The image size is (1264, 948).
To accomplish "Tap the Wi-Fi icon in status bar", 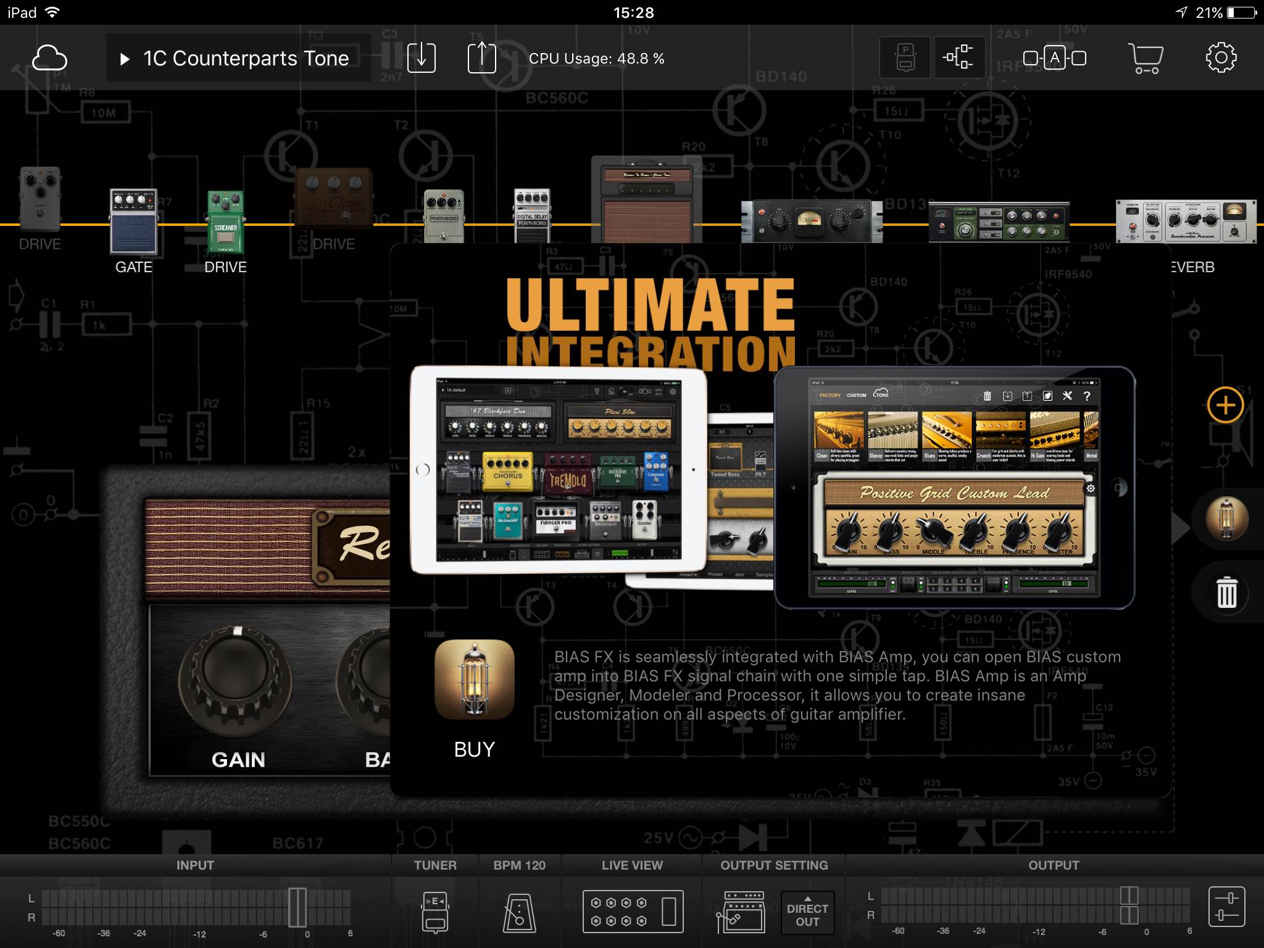I will [53, 12].
